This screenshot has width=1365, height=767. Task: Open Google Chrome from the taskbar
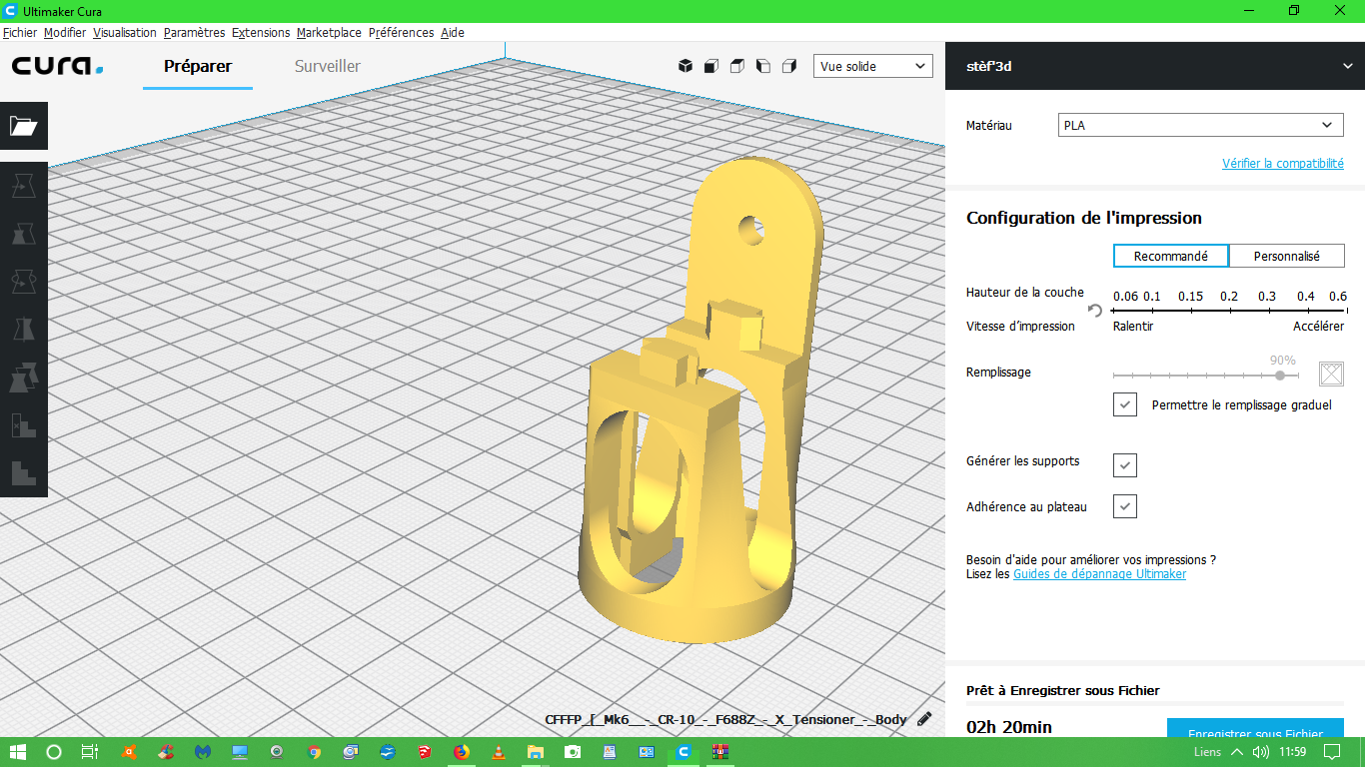(x=314, y=751)
